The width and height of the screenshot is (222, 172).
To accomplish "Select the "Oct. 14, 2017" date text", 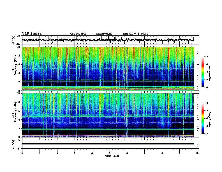I will point(78,34).
